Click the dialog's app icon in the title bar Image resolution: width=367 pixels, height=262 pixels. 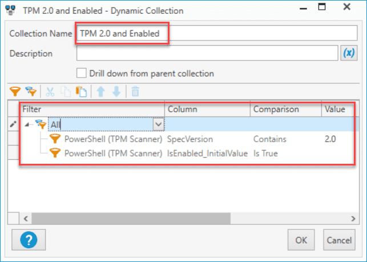10,10
